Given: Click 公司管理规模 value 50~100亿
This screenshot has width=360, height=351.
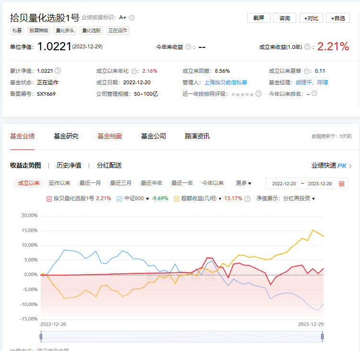Looking at the screenshot, I should (146, 94).
